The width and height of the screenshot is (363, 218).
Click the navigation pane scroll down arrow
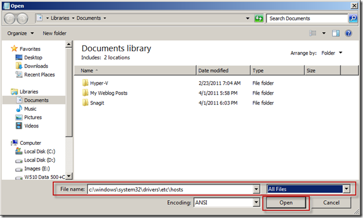(x=69, y=176)
